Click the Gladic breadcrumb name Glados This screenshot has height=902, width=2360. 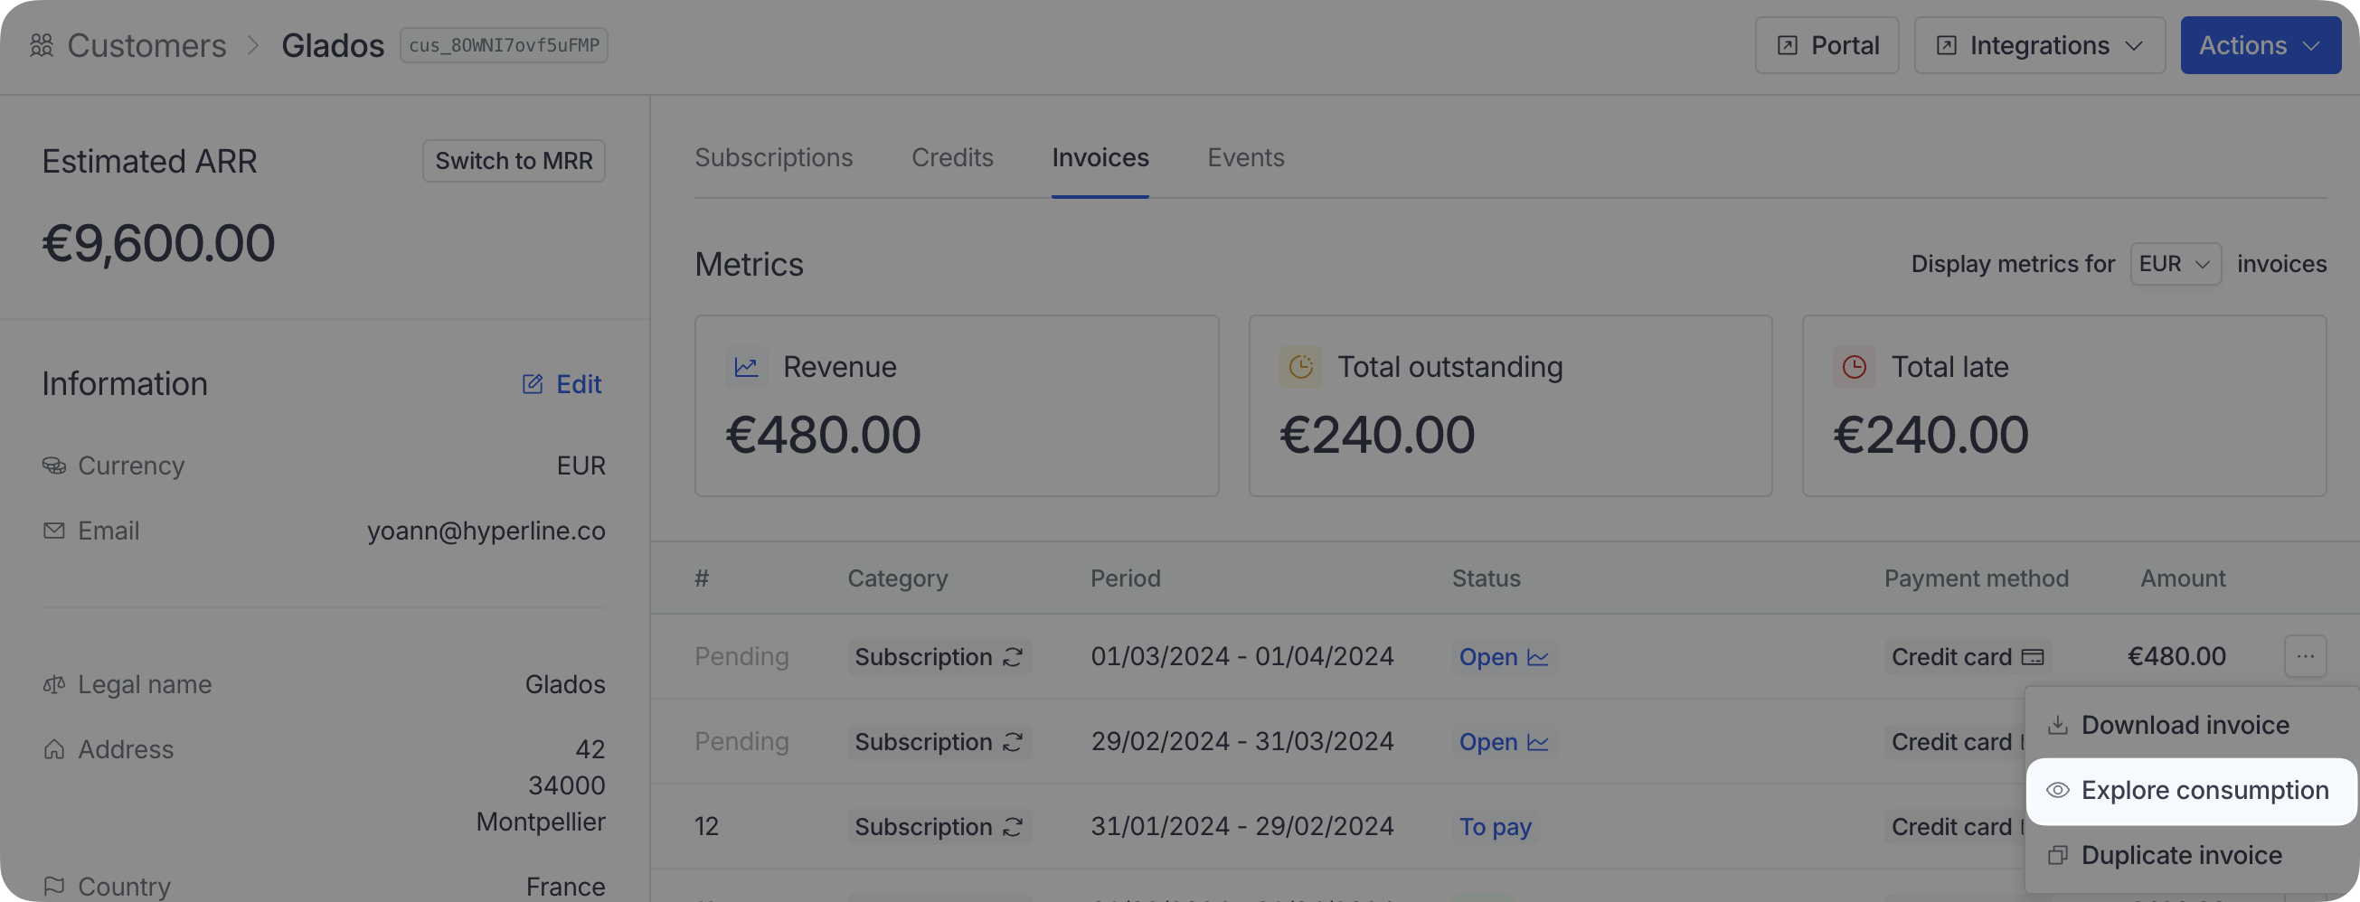coord(333,45)
